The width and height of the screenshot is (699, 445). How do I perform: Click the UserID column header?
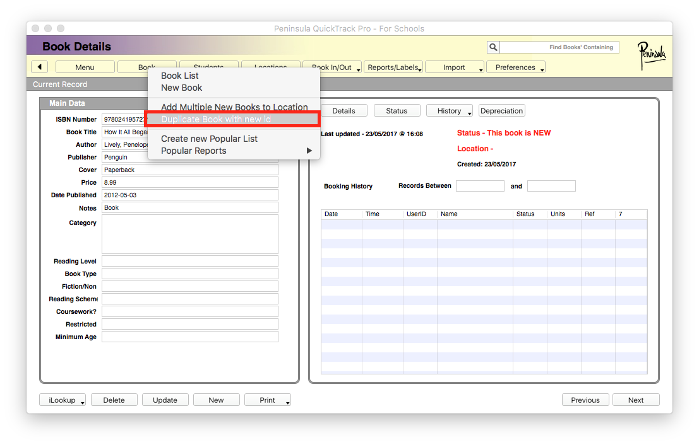point(420,214)
